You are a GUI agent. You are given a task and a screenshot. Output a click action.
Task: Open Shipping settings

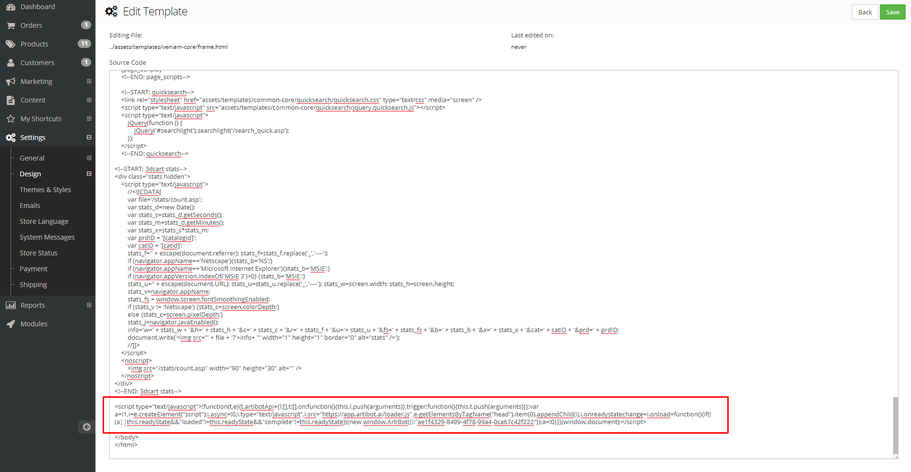[x=33, y=285]
